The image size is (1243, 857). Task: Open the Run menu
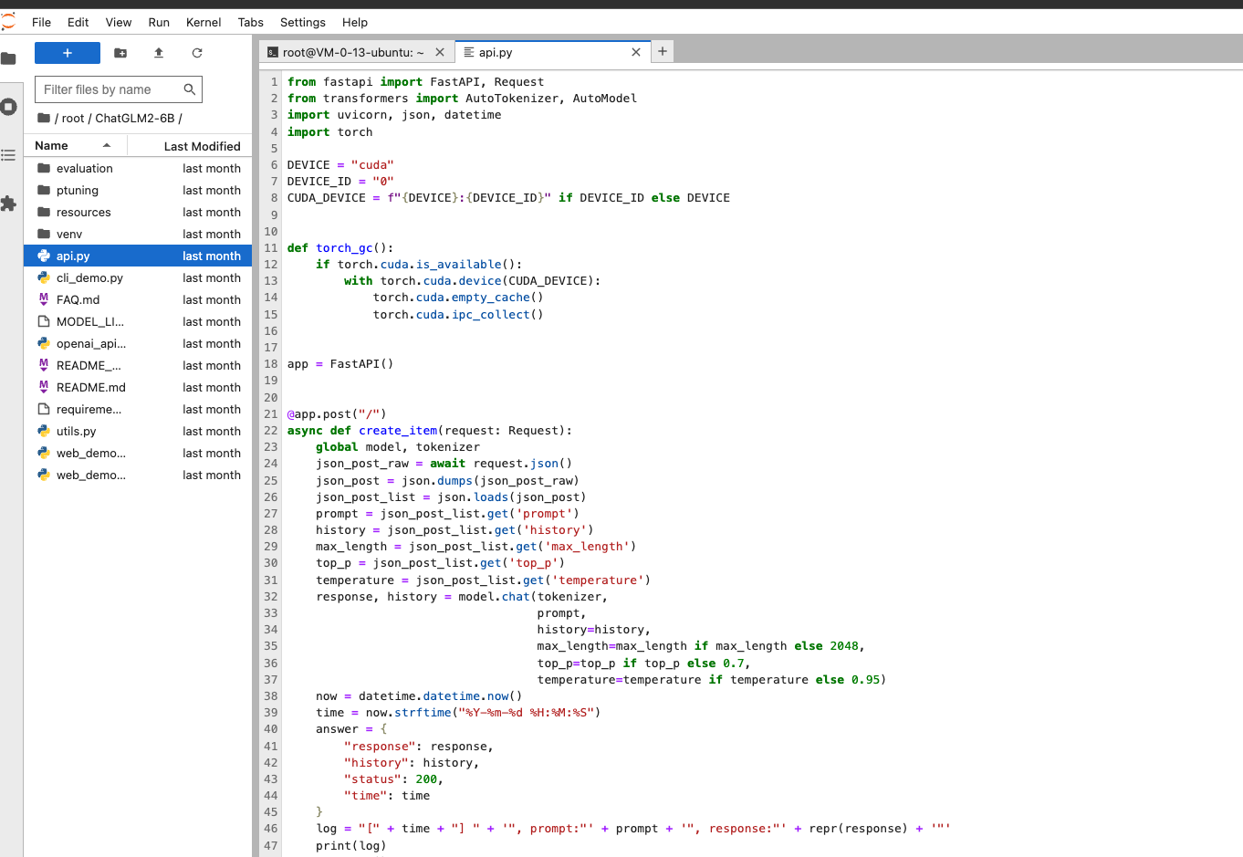(x=159, y=22)
